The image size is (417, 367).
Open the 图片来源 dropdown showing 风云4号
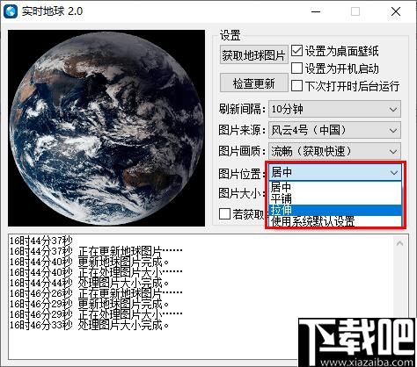(x=334, y=130)
